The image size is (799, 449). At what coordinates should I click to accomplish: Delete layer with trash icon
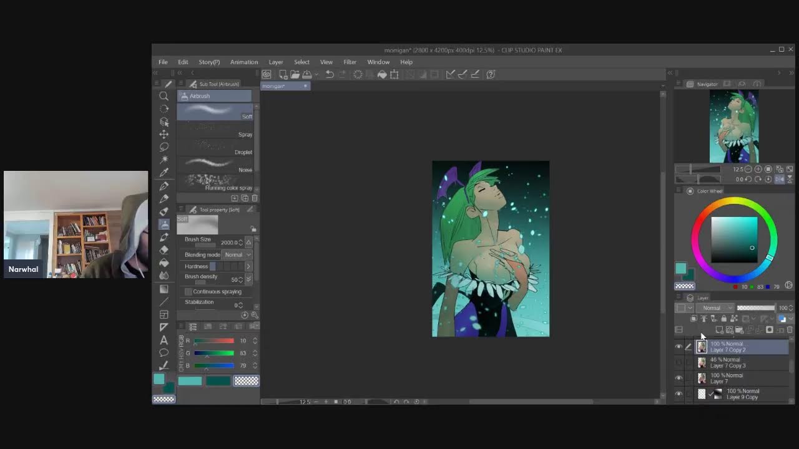[x=790, y=330]
